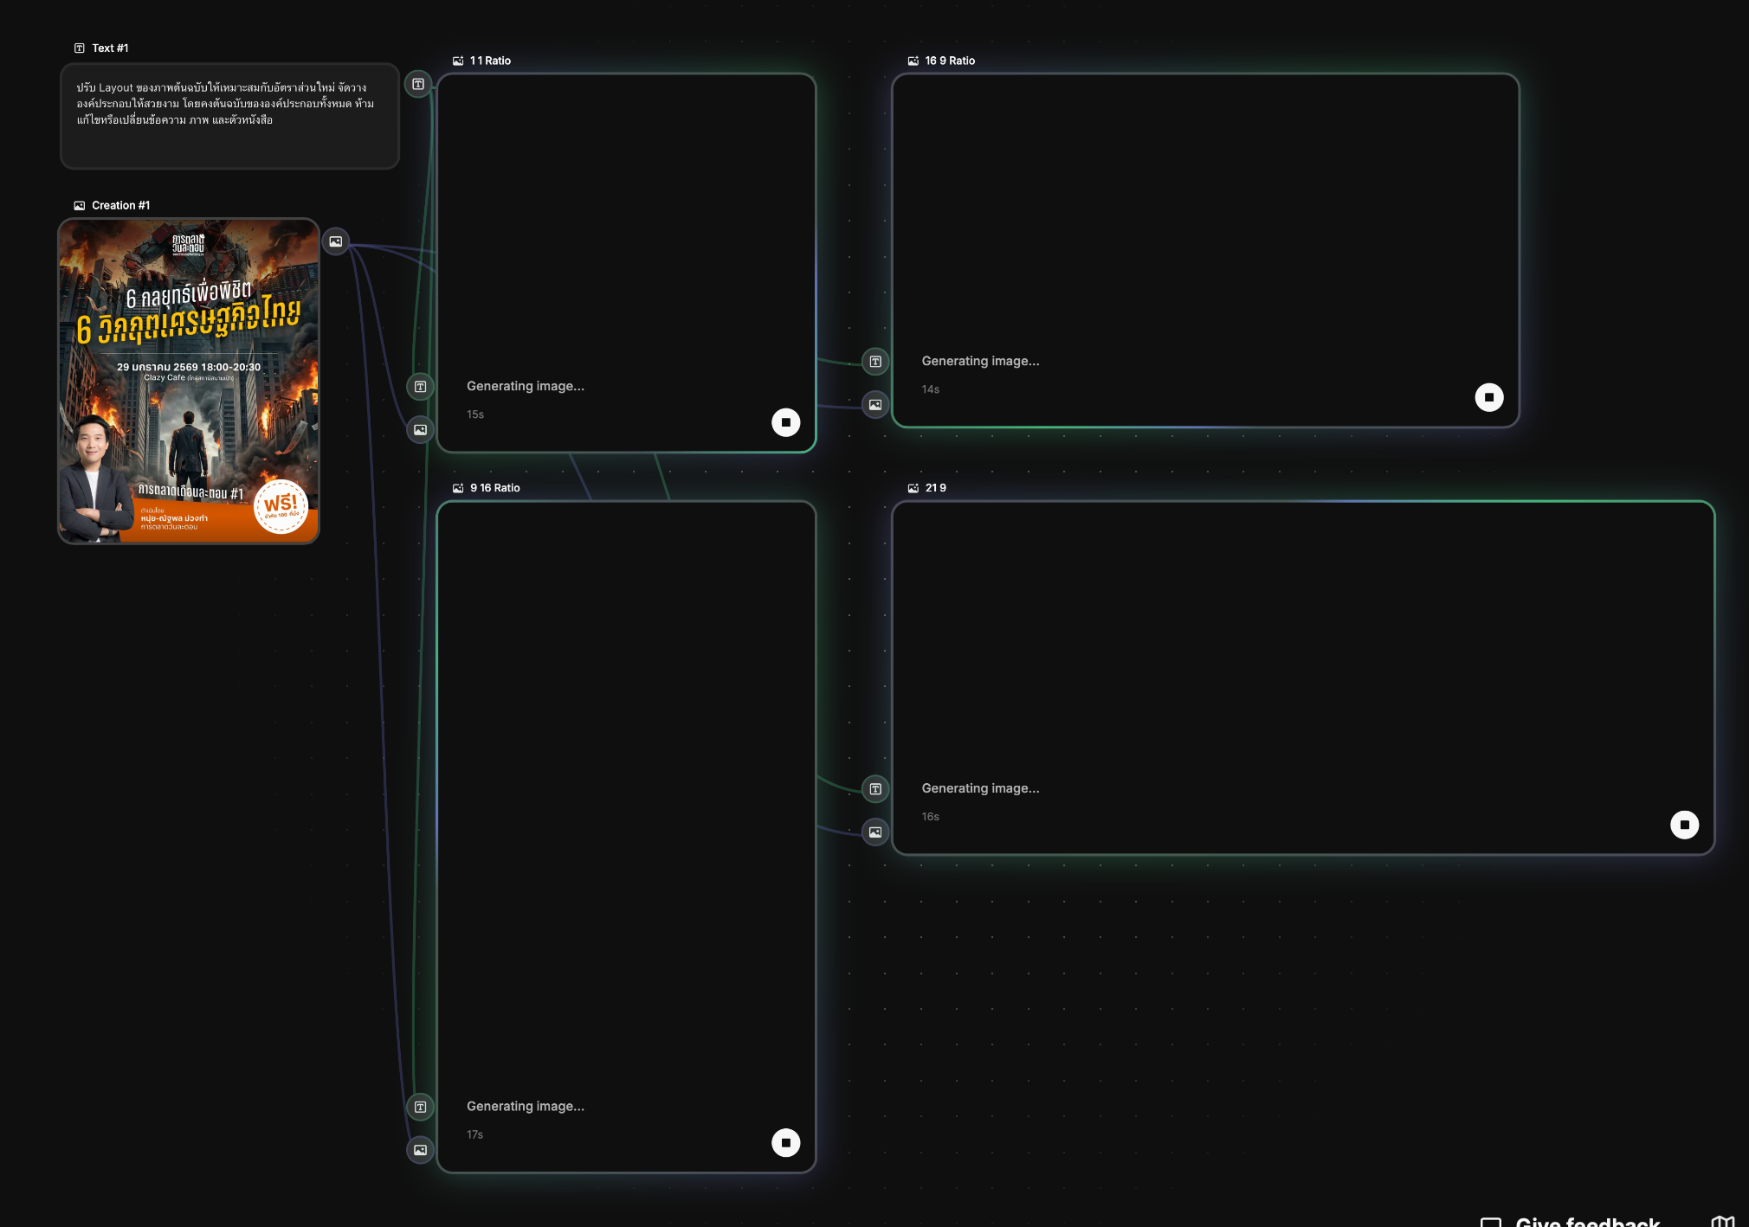This screenshot has width=1749, height=1227.
Task: Stop generation on 21 9 node
Action: tap(1683, 825)
